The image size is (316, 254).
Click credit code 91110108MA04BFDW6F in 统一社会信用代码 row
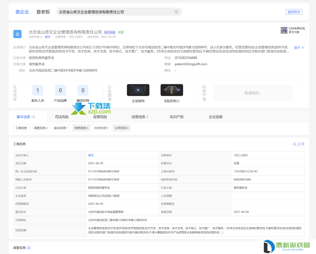104,171
